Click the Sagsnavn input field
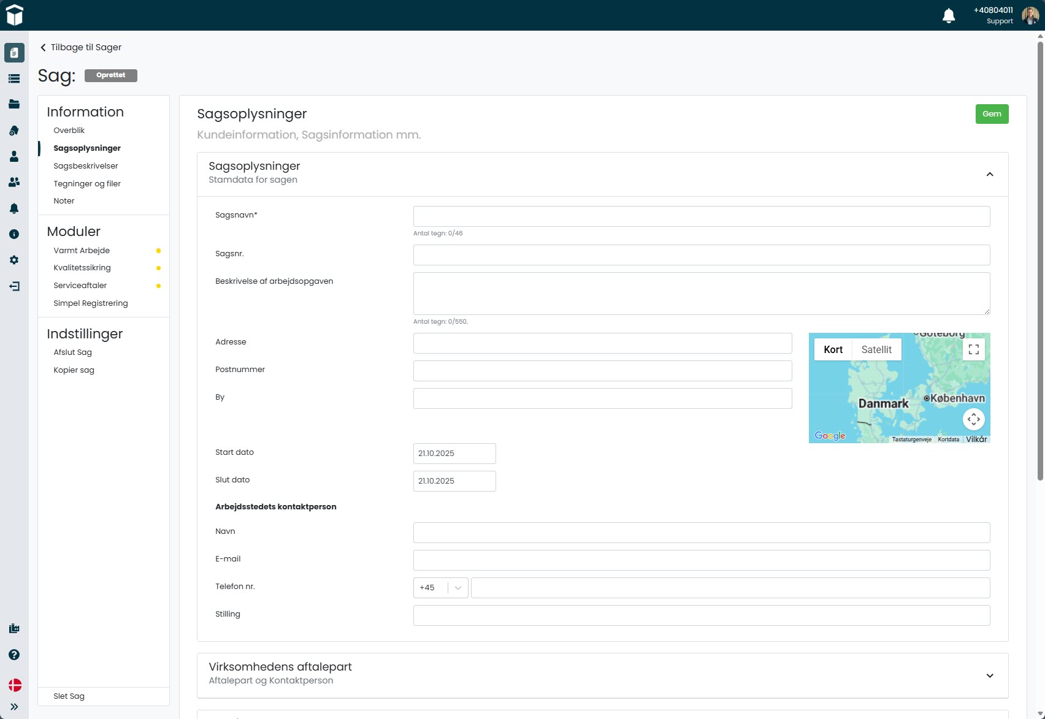1045x719 pixels. [701, 216]
